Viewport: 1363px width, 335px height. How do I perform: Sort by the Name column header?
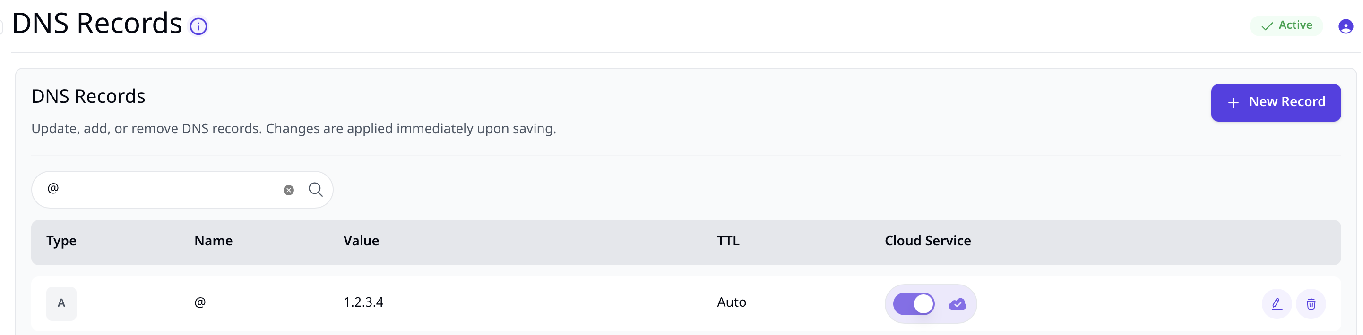[213, 241]
